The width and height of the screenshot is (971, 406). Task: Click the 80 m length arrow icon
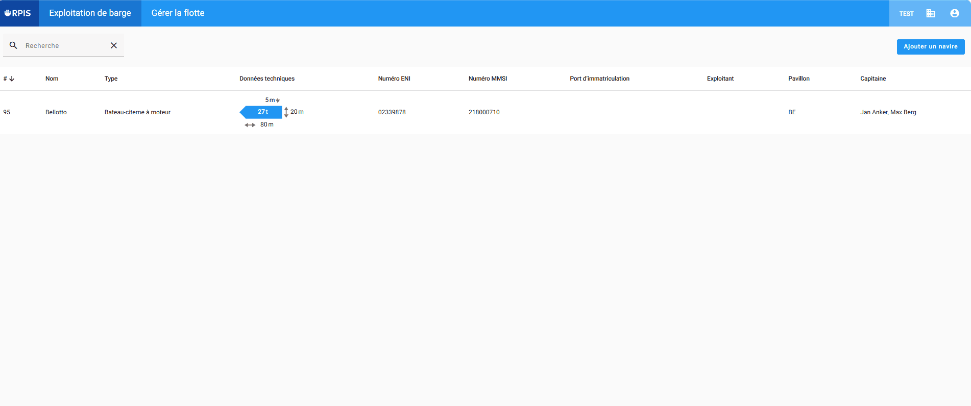coord(250,125)
